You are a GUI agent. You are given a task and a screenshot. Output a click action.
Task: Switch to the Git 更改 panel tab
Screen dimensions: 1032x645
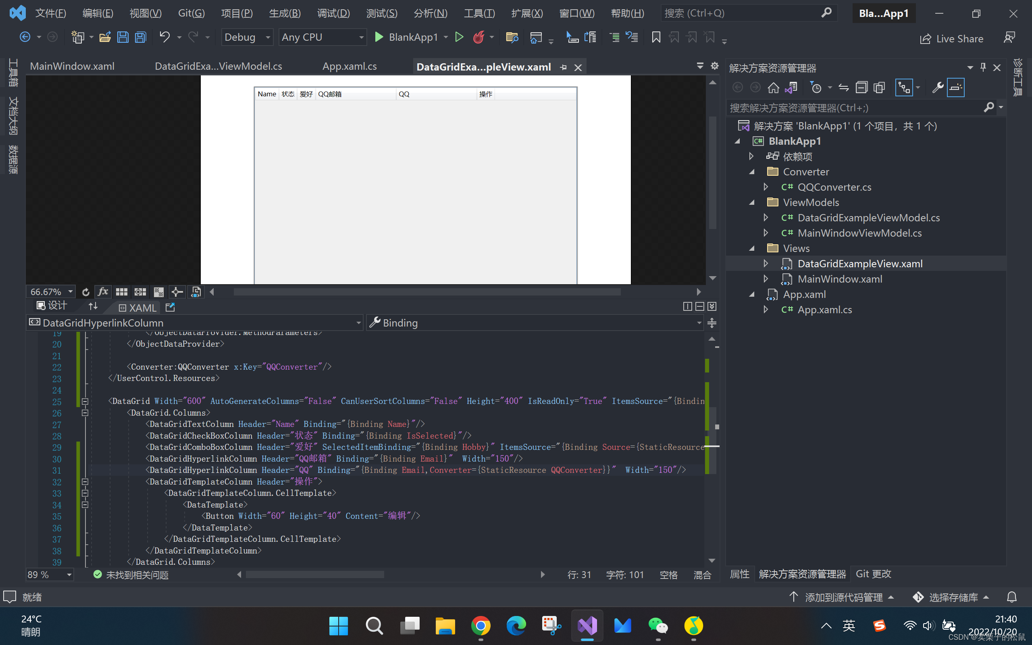coord(873,574)
